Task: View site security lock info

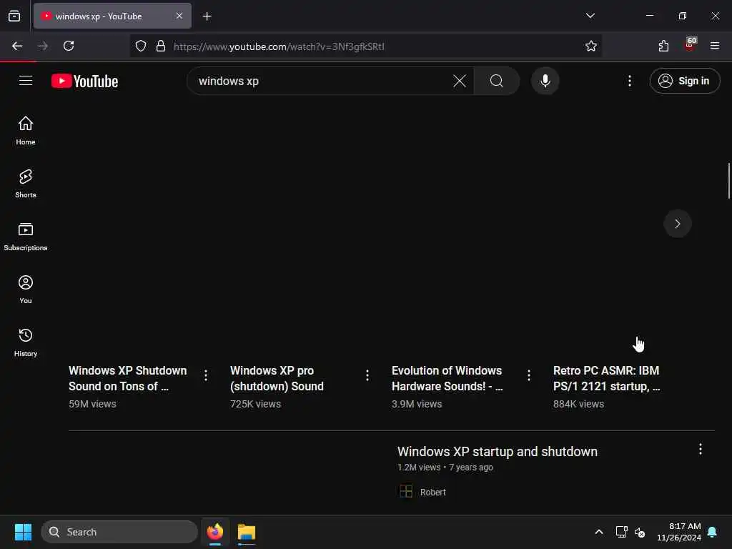Action: [x=161, y=46]
